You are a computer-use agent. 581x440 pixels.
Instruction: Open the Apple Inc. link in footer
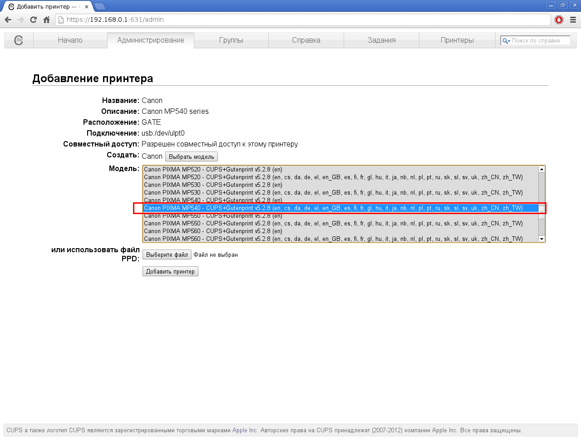pos(245,430)
